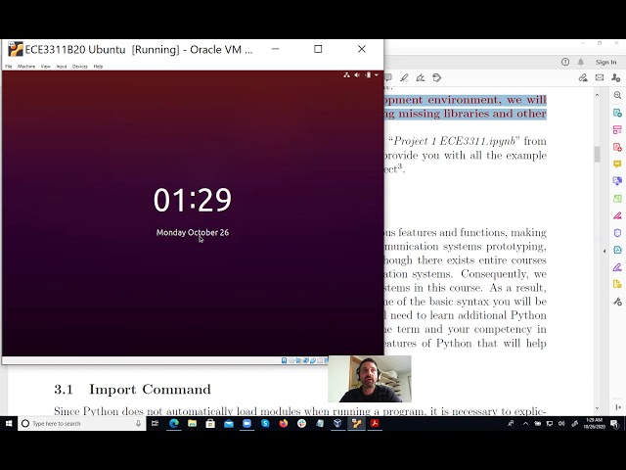Click the lock screen clock 01:29

(x=193, y=200)
